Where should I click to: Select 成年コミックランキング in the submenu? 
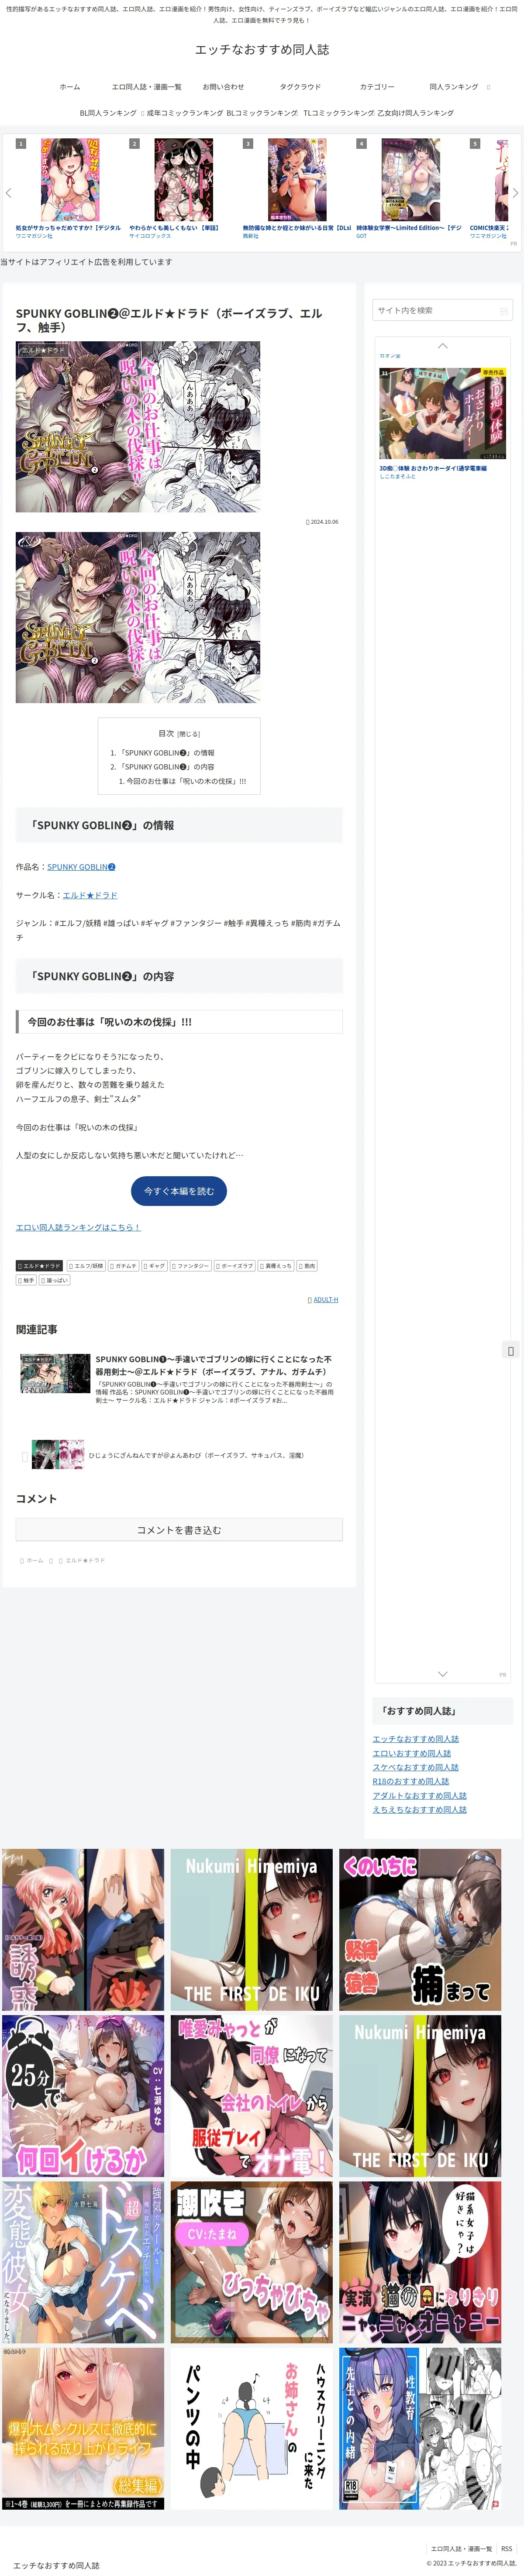point(185,113)
